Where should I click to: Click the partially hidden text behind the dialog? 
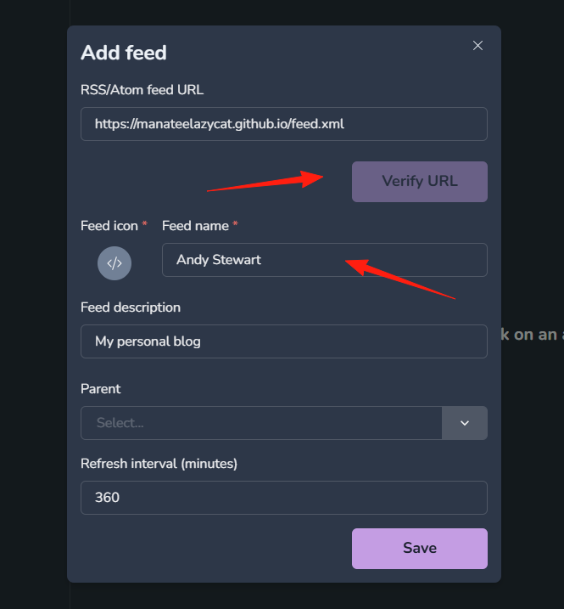click(x=532, y=335)
